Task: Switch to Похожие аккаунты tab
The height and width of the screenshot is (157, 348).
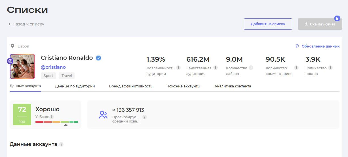Action: tap(183, 86)
